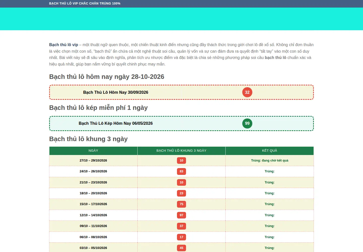This screenshot has width=363, height=252.
Task: Select heading "Bạch thủ lô hôm nay ngày 28-10-2026"
Action: 107,77
